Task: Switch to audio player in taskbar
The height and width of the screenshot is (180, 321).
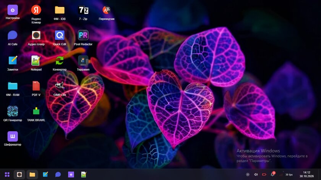Action: (19, 175)
